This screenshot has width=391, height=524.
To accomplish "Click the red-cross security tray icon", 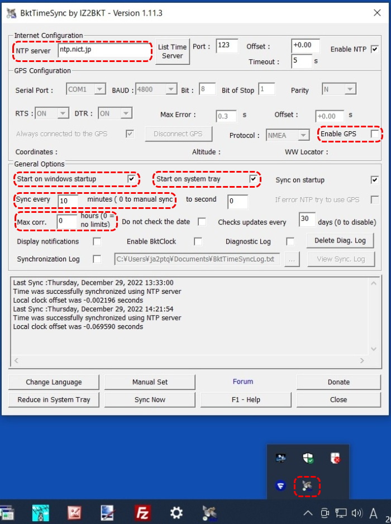I will pos(335,458).
